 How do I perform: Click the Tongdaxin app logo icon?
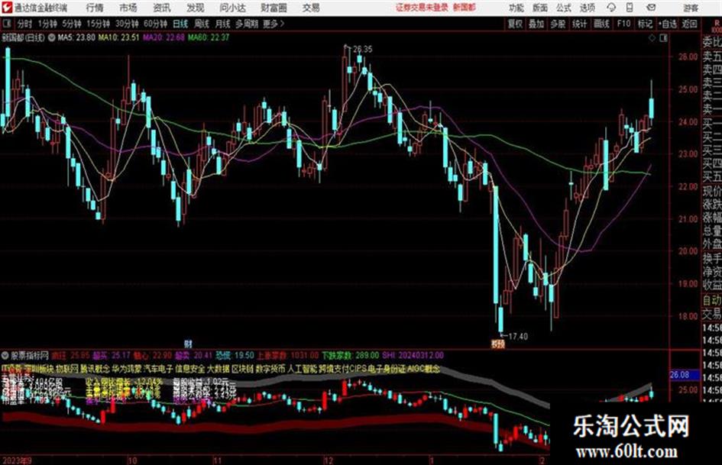(x=7, y=8)
